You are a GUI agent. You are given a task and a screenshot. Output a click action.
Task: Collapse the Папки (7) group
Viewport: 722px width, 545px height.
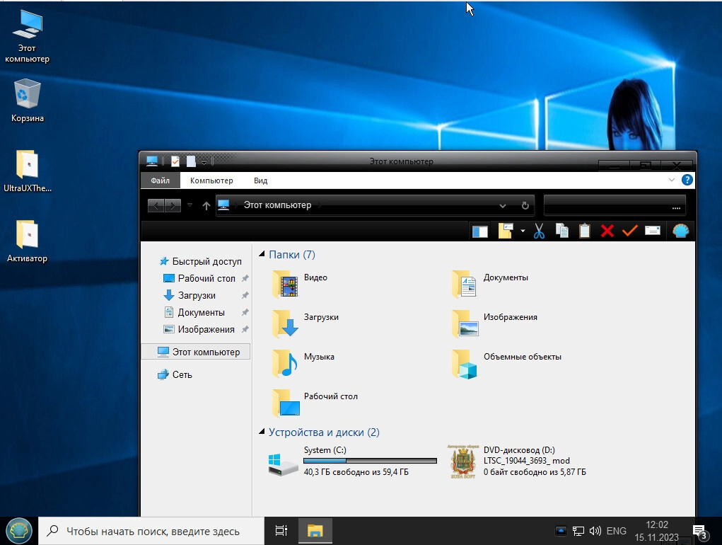click(262, 254)
